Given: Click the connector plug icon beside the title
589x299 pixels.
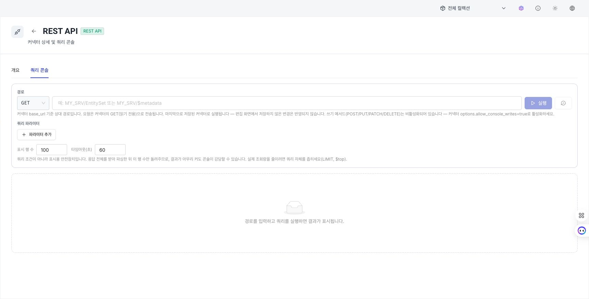Looking at the screenshot, I should (17, 32).
